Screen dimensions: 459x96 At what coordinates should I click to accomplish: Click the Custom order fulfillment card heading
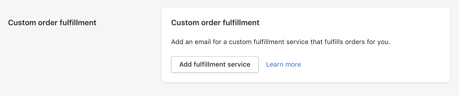click(215, 23)
